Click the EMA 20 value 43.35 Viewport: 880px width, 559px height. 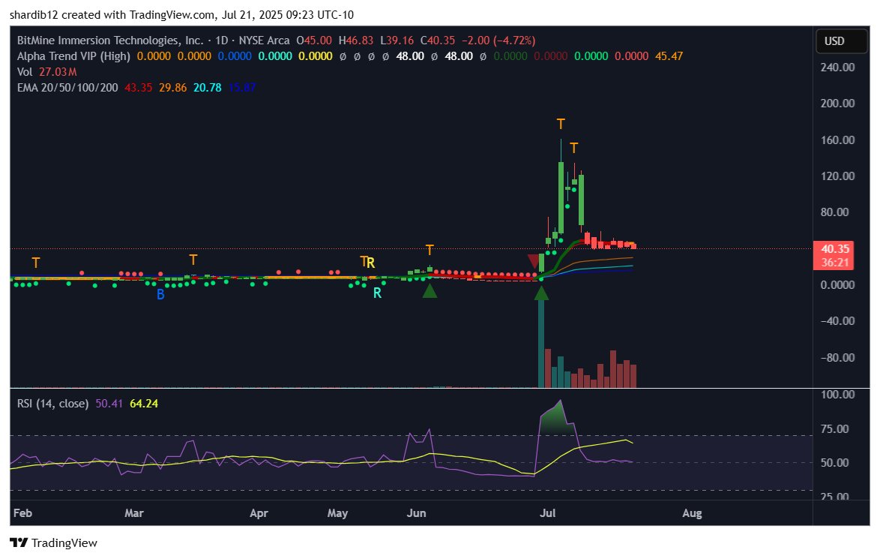[138, 88]
